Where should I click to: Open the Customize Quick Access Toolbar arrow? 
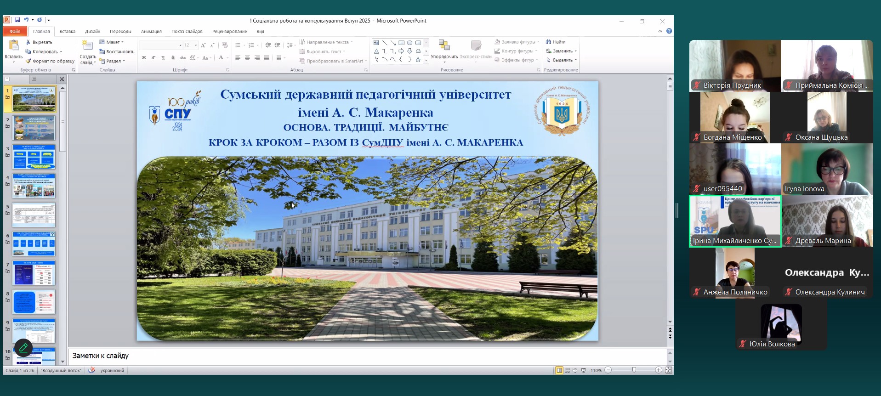pos(48,20)
